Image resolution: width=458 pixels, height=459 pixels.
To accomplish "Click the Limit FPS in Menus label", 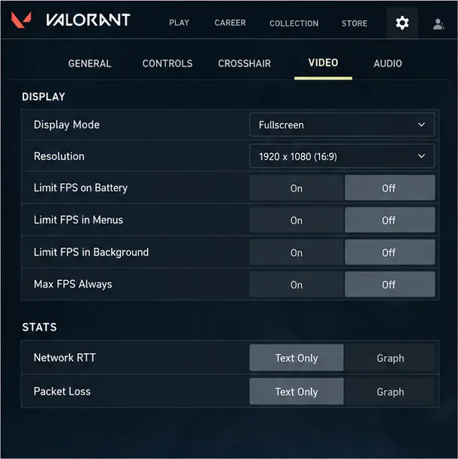I will [78, 220].
